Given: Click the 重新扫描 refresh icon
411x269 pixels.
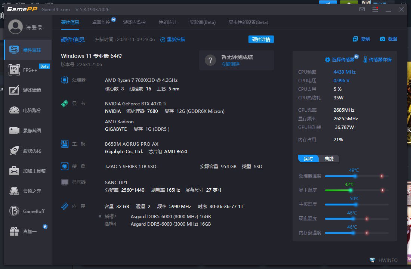Looking at the screenshot, I should (x=163, y=40).
